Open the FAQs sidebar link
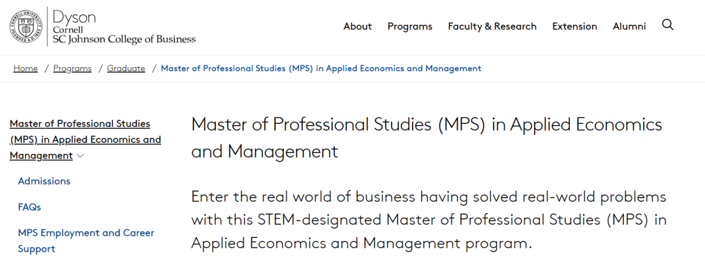Viewport: 705px width, 264px height. [x=29, y=207]
